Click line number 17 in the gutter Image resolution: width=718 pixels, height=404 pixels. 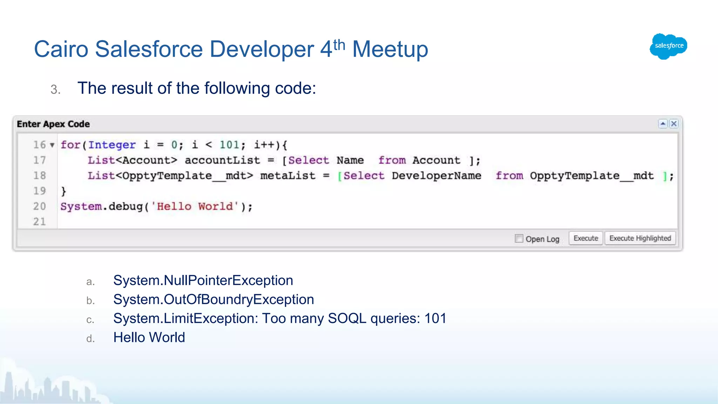coord(40,160)
